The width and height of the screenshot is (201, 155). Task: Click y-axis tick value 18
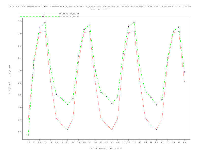(20, 95)
